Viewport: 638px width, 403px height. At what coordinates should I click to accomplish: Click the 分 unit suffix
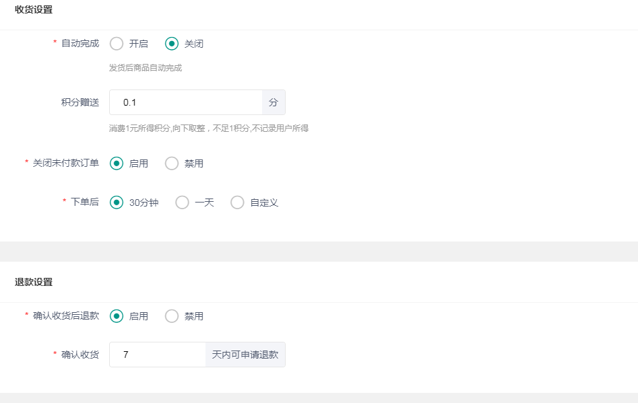point(273,102)
